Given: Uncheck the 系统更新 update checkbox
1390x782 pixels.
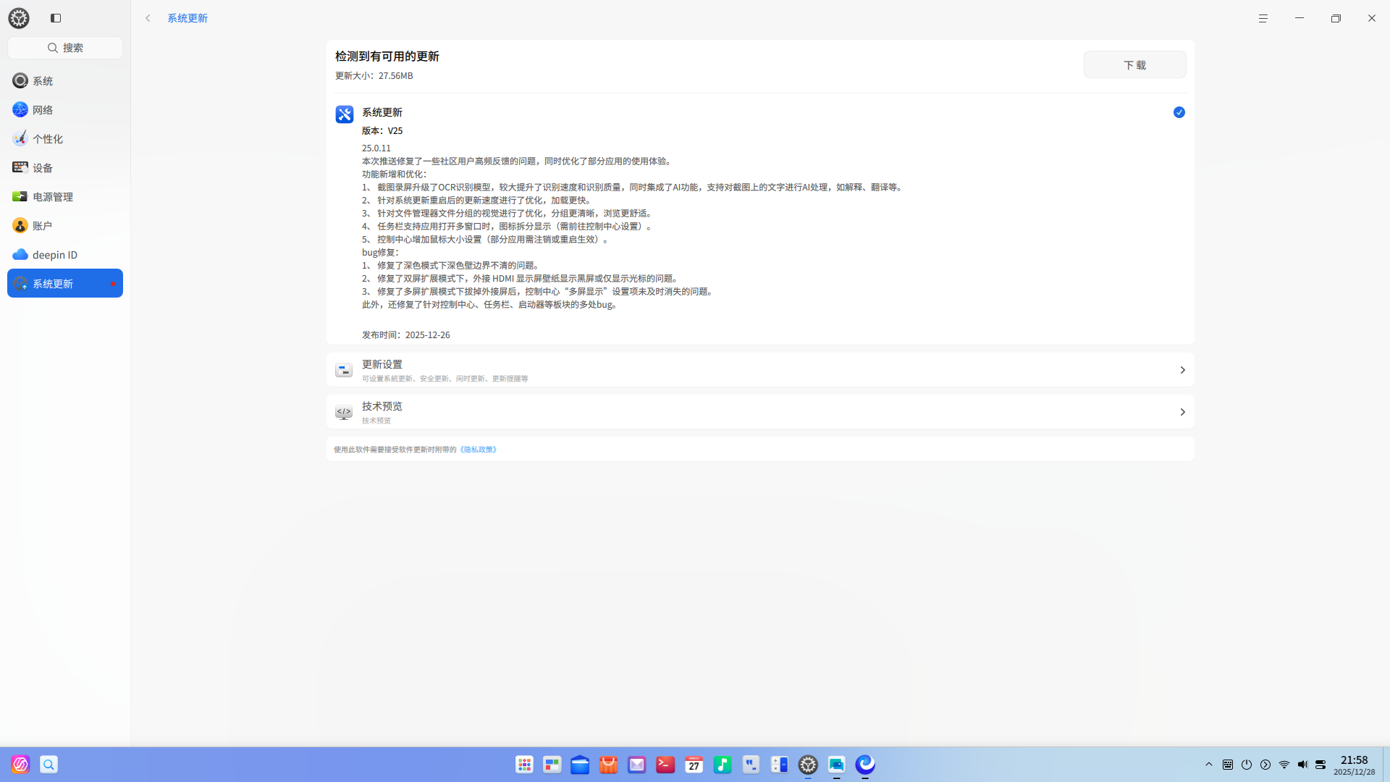Looking at the screenshot, I should coord(1179,112).
